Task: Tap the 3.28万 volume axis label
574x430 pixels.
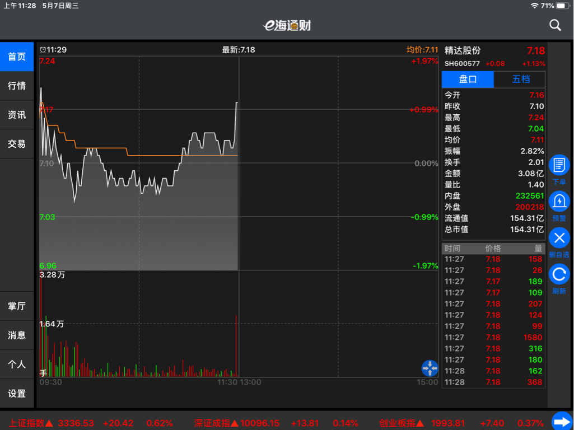Action: pos(52,275)
